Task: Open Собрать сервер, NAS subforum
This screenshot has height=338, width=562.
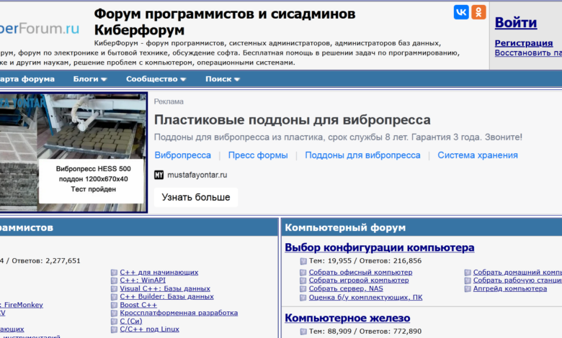Action: [346, 288]
